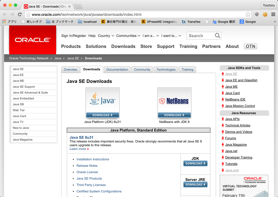Open the 新しいタブ bookmark
Image resolution: width=278 pixels, height=197 pixels.
(x=32, y=22)
